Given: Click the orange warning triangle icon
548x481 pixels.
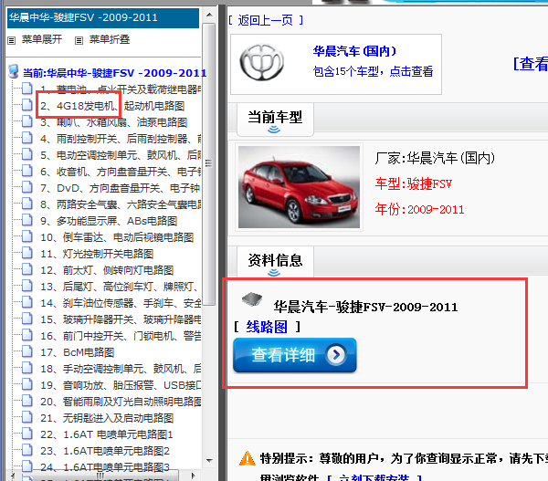Looking at the screenshot, I should coord(248,458).
